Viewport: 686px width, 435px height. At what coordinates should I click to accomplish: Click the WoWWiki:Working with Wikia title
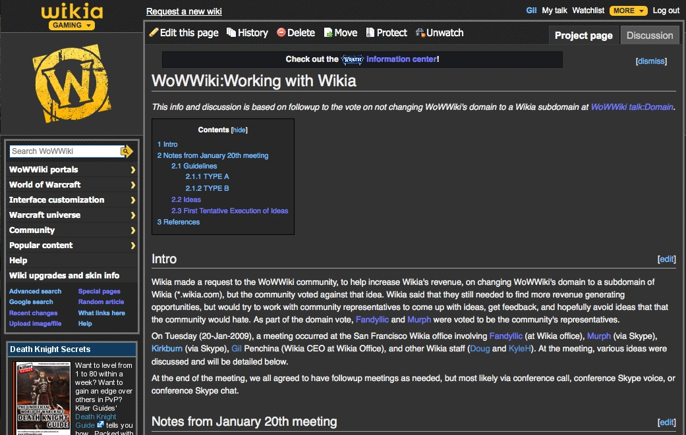(254, 81)
